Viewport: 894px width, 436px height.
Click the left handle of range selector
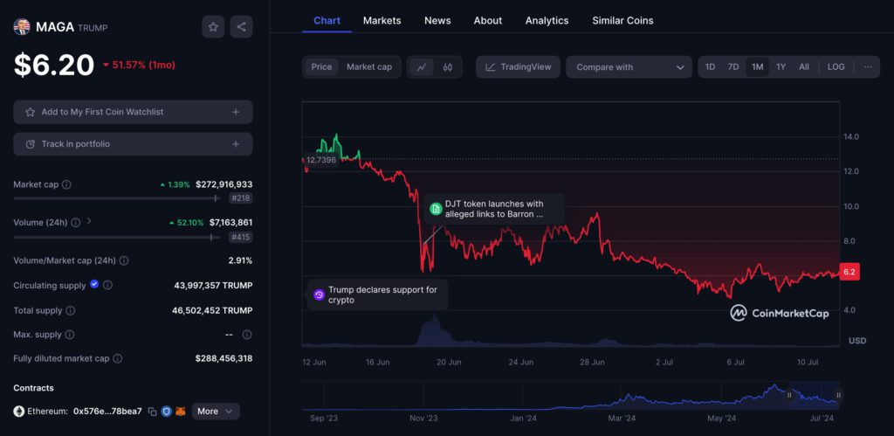coord(789,395)
